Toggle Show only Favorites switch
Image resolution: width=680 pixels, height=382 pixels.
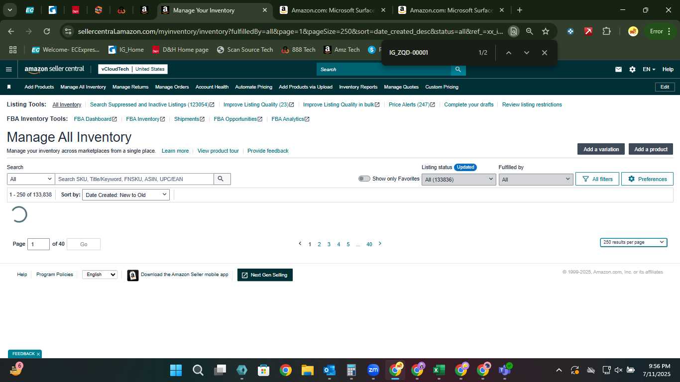point(364,179)
